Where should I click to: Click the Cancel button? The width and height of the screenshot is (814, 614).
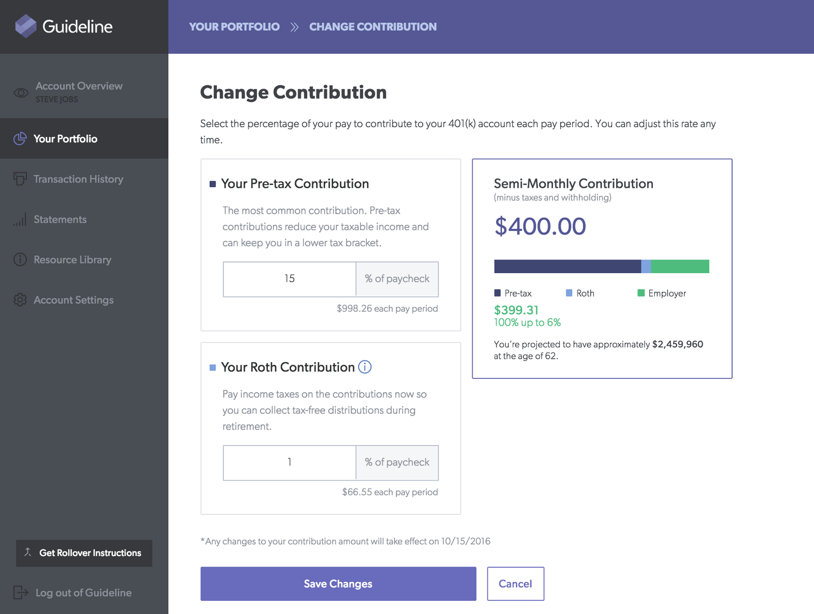pos(515,583)
